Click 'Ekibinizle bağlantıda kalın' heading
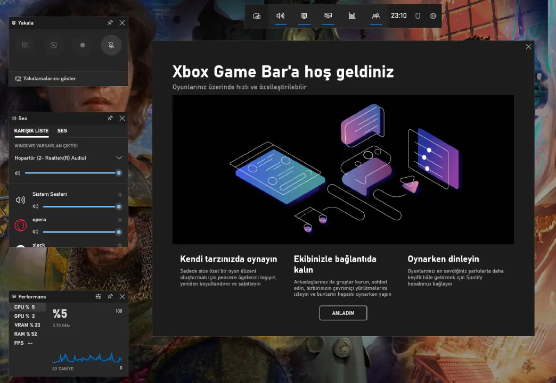The image size is (556, 383). (335, 264)
